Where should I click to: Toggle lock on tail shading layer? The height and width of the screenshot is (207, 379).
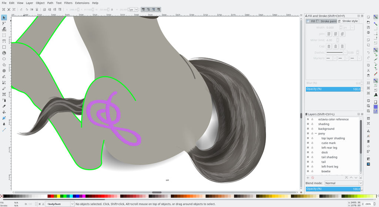pyautogui.click(x=312, y=157)
